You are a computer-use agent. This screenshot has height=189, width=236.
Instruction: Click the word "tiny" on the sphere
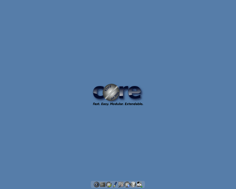pos(108,88)
